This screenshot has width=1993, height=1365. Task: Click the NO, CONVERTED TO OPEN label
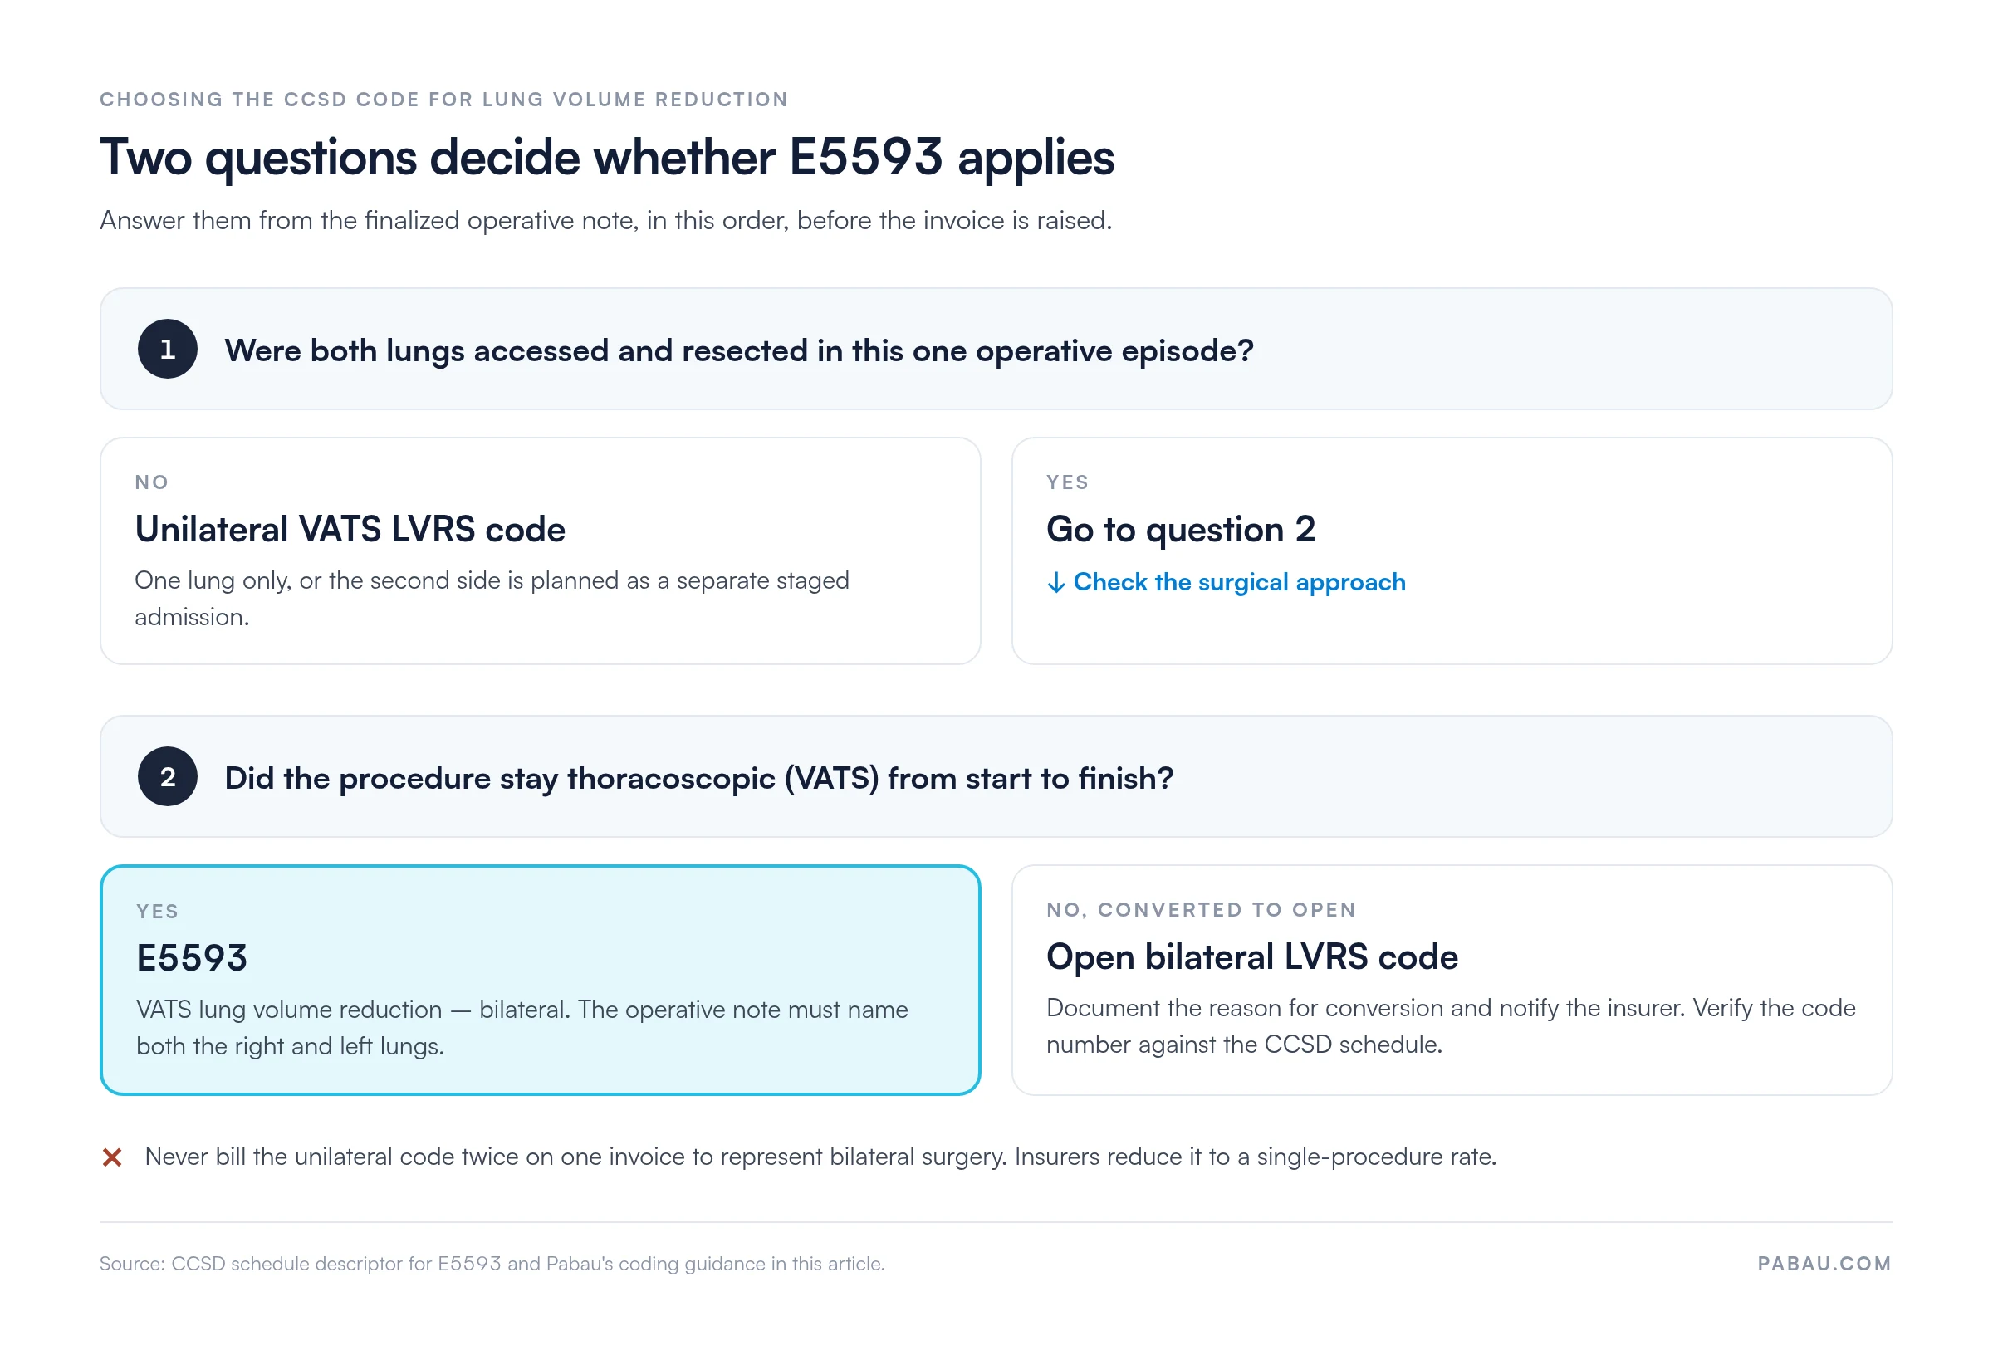1201,910
